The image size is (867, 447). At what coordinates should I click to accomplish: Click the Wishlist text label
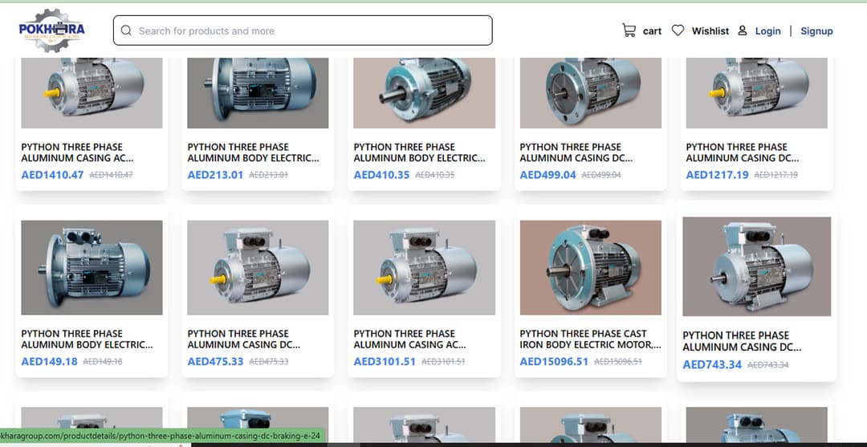pyautogui.click(x=710, y=31)
